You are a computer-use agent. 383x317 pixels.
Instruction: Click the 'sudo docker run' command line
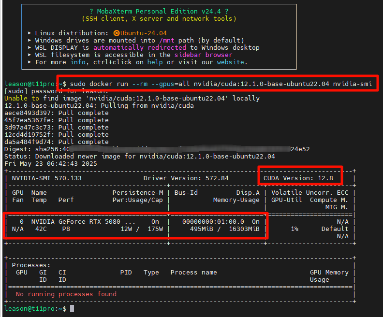[221, 84]
